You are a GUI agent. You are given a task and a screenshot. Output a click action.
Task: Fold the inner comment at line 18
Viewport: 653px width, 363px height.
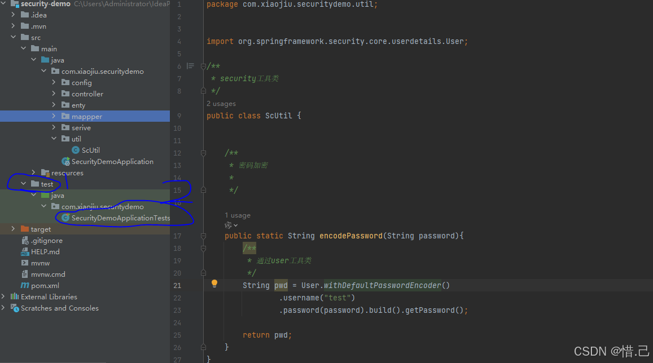click(x=203, y=248)
